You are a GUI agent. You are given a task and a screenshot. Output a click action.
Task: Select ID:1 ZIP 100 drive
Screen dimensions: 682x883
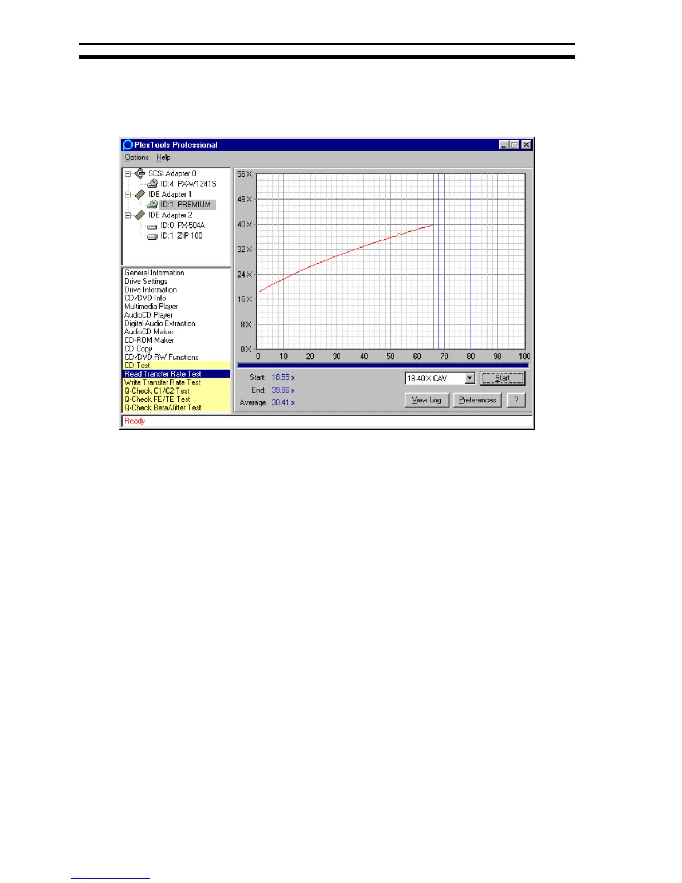coord(182,236)
